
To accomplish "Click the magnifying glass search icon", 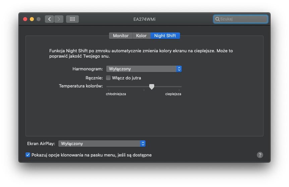I will coord(218,19).
